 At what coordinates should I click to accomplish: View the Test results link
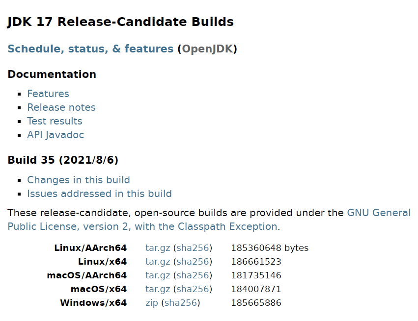point(55,121)
